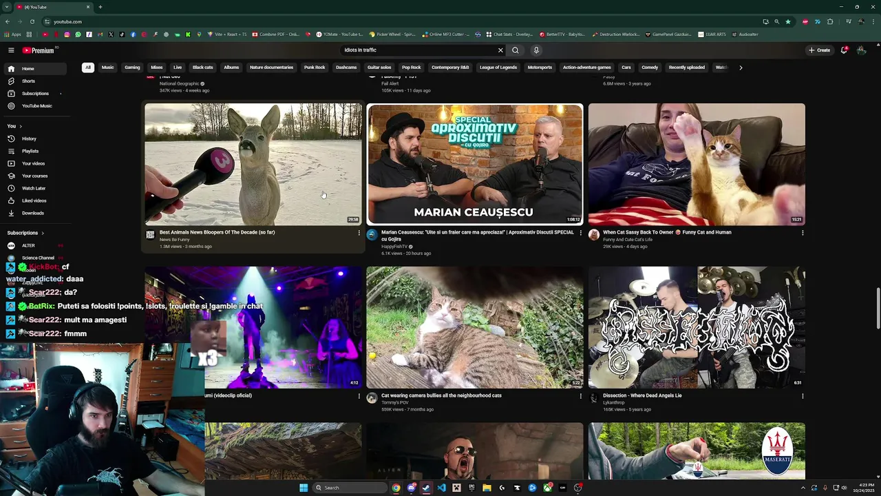Open the Windows Start menu

[304, 488]
